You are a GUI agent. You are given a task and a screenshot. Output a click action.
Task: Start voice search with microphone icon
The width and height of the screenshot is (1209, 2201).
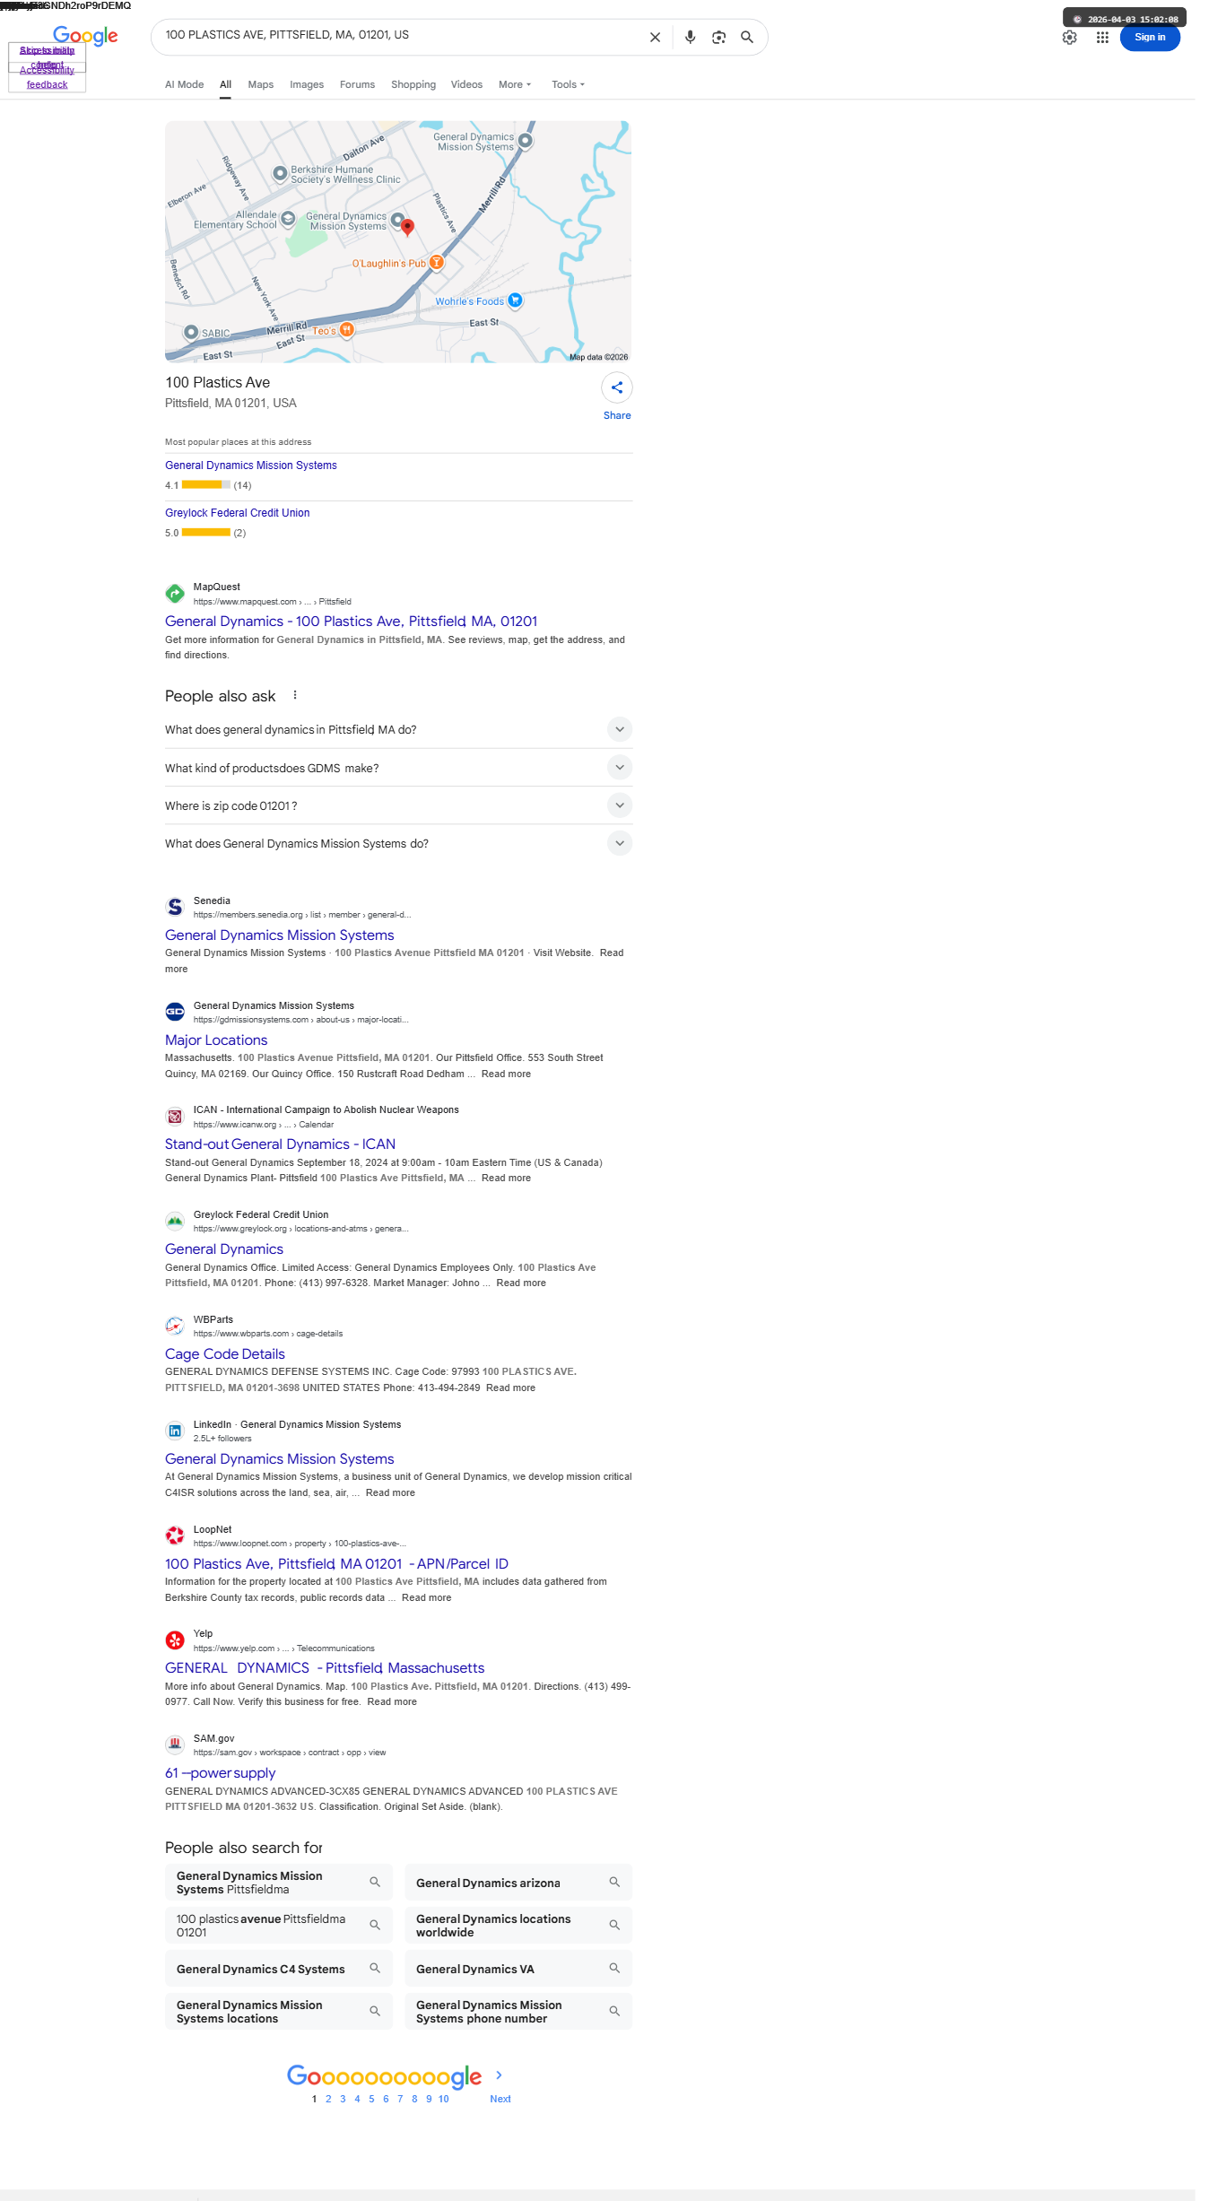(690, 38)
